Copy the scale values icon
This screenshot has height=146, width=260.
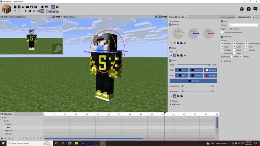click(178, 56)
